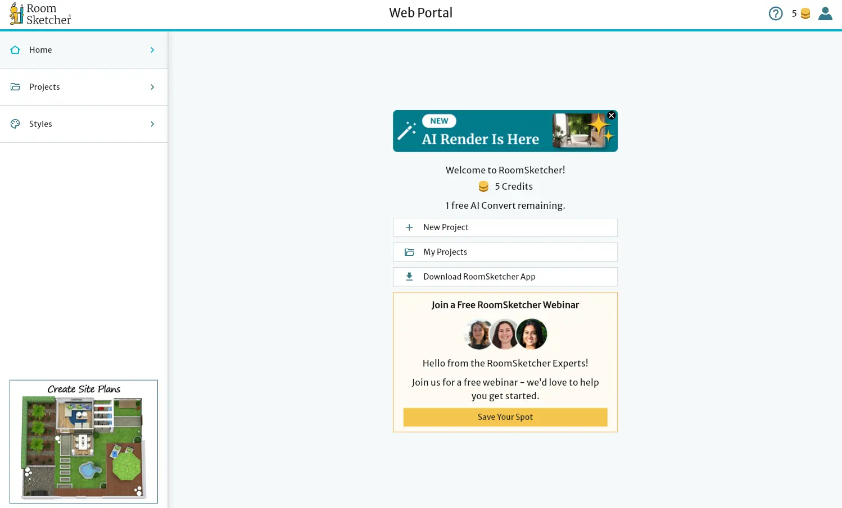
Task: Click "Hello from the RoomSketcher Experts!" text
Action: [x=505, y=363]
